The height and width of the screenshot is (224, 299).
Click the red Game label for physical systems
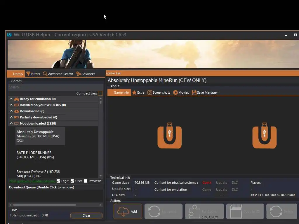(207, 183)
